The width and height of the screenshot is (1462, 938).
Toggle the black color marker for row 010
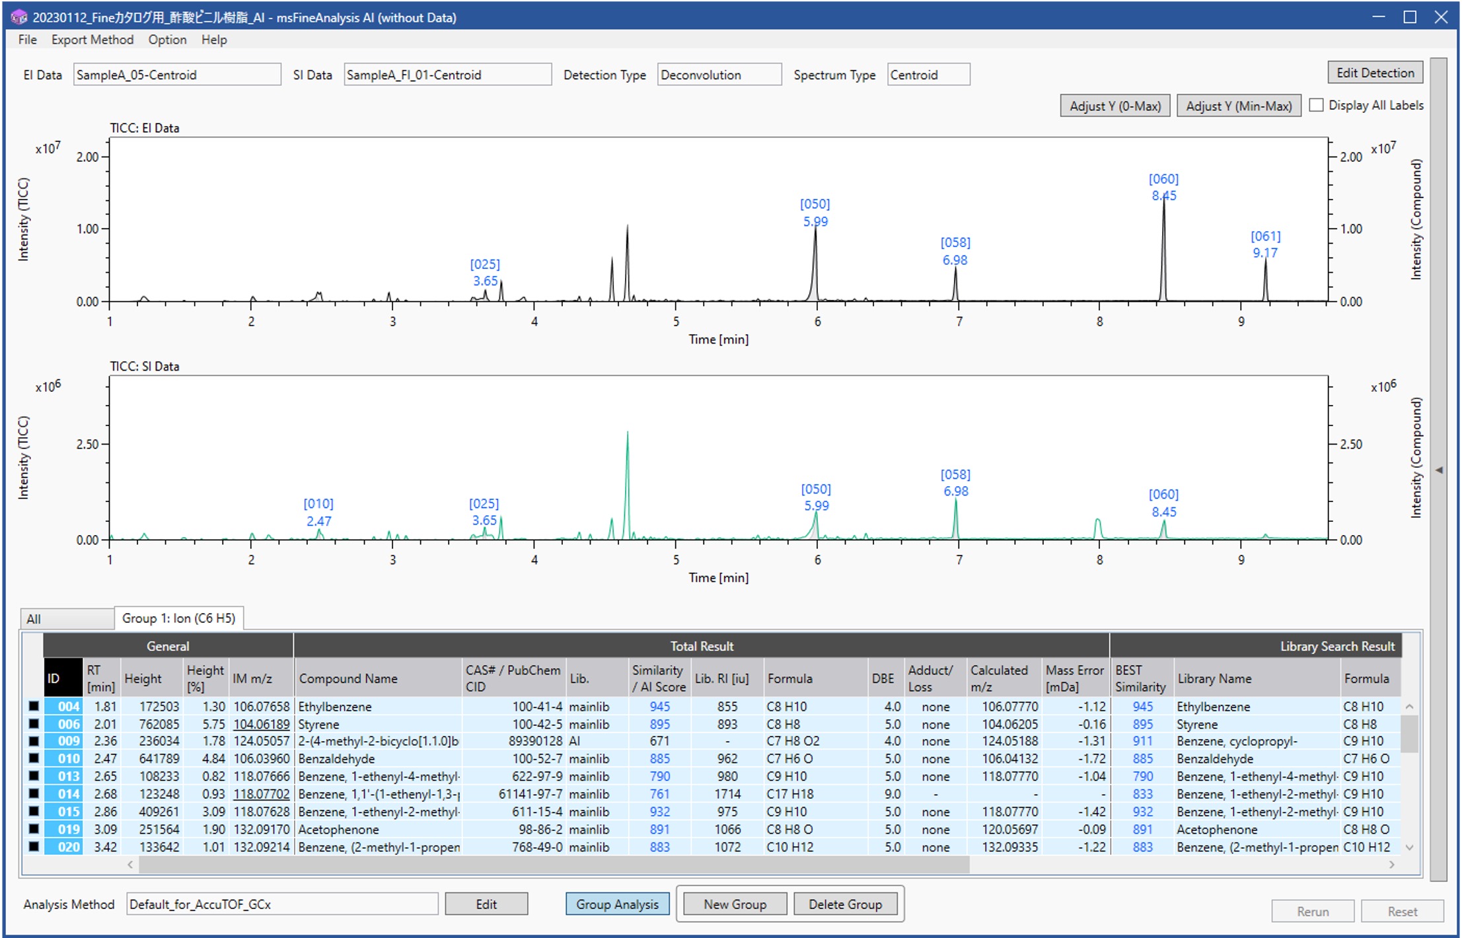[34, 758]
